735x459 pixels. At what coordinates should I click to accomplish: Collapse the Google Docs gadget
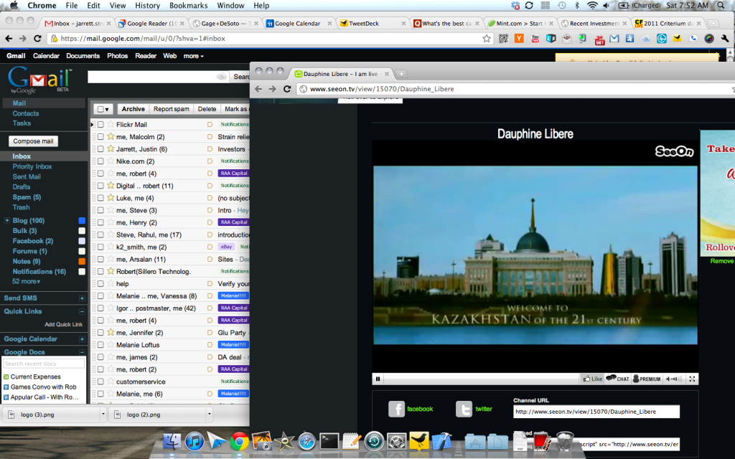click(82, 352)
